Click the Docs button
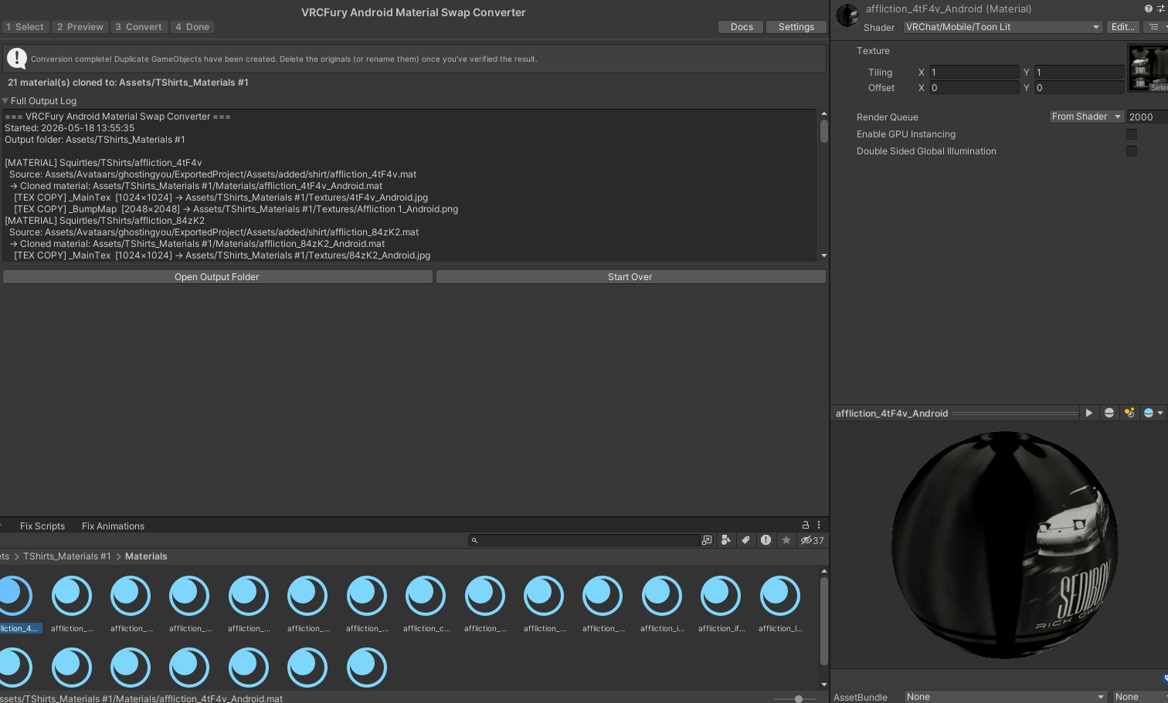 click(742, 27)
